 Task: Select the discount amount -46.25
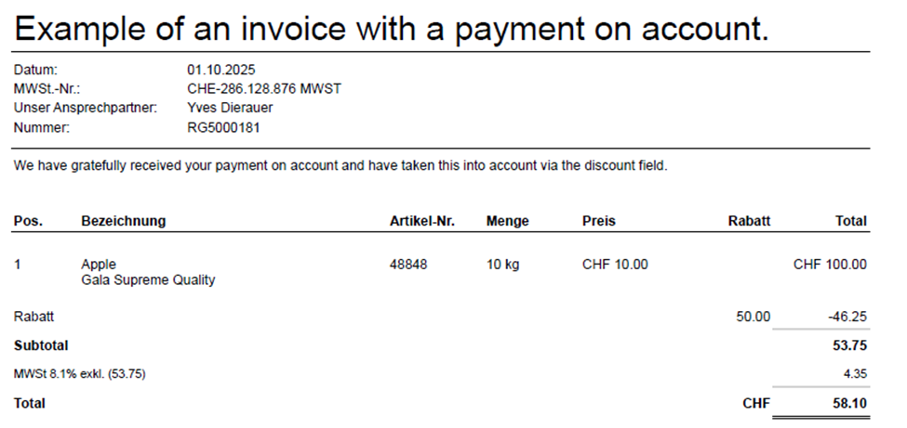point(847,317)
